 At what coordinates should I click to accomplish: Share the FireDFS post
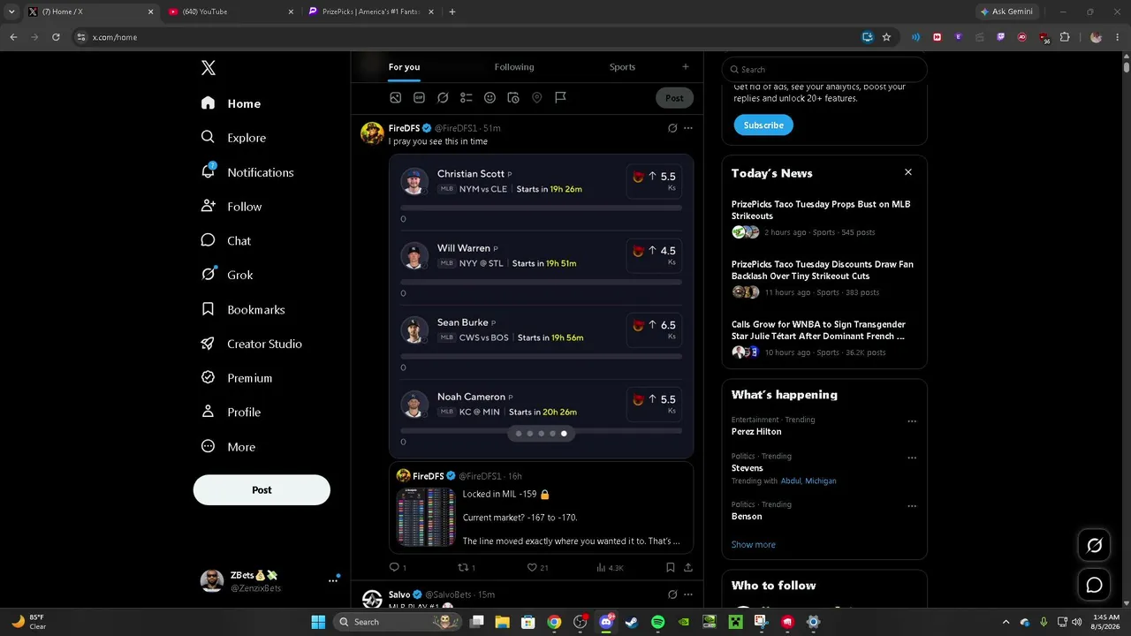click(688, 567)
